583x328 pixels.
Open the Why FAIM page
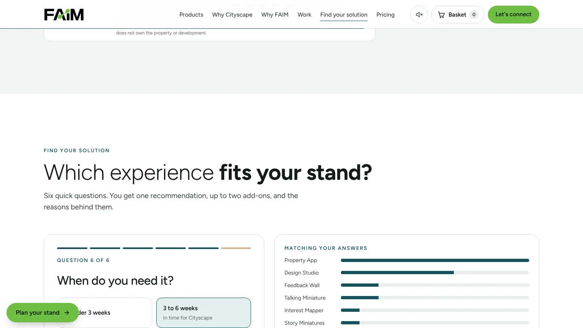(x=275, y=15)
